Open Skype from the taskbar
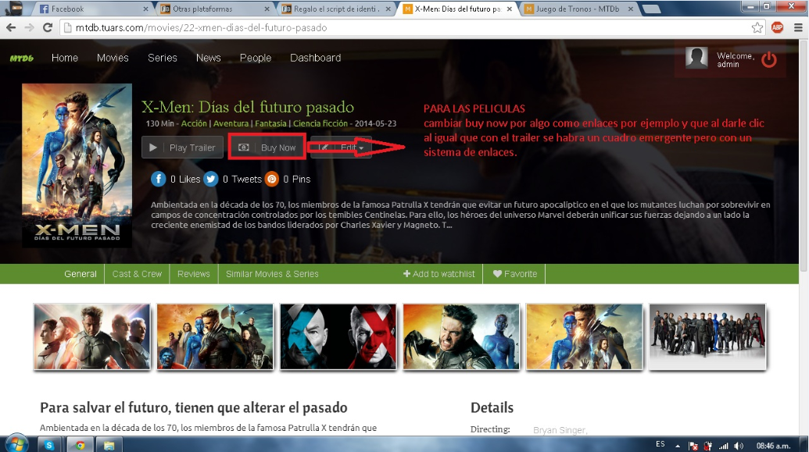The width and height of the screenshot is (809, 452). 49,445
